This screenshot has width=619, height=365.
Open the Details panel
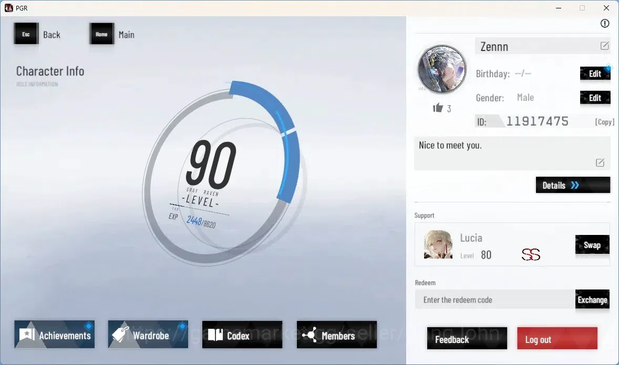[573, 185]
